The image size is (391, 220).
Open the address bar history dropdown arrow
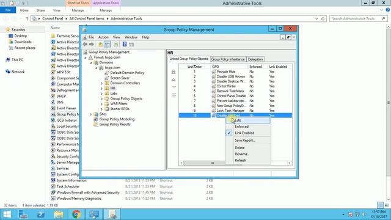coord(316,19)
